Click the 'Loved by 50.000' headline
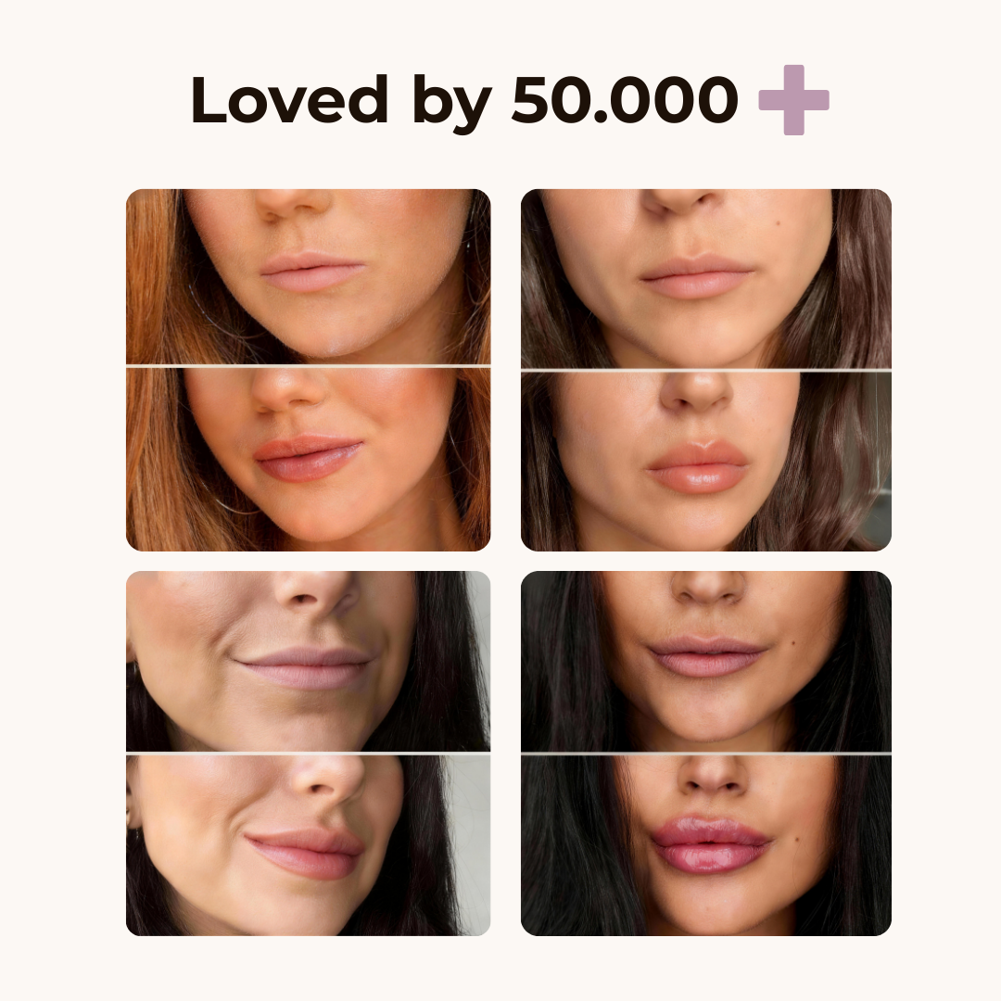This screenshot has width=1001, height=1001. click(x=464, y=101)
